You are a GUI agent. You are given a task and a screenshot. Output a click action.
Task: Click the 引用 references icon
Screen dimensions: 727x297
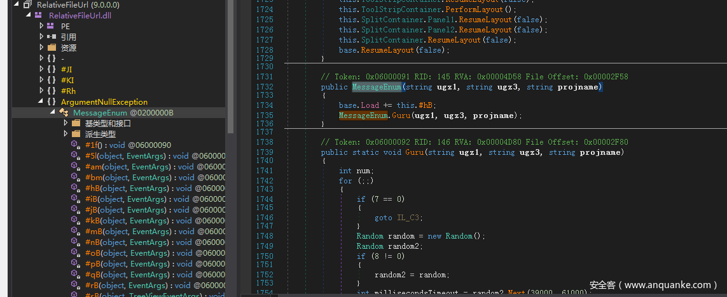52,37
